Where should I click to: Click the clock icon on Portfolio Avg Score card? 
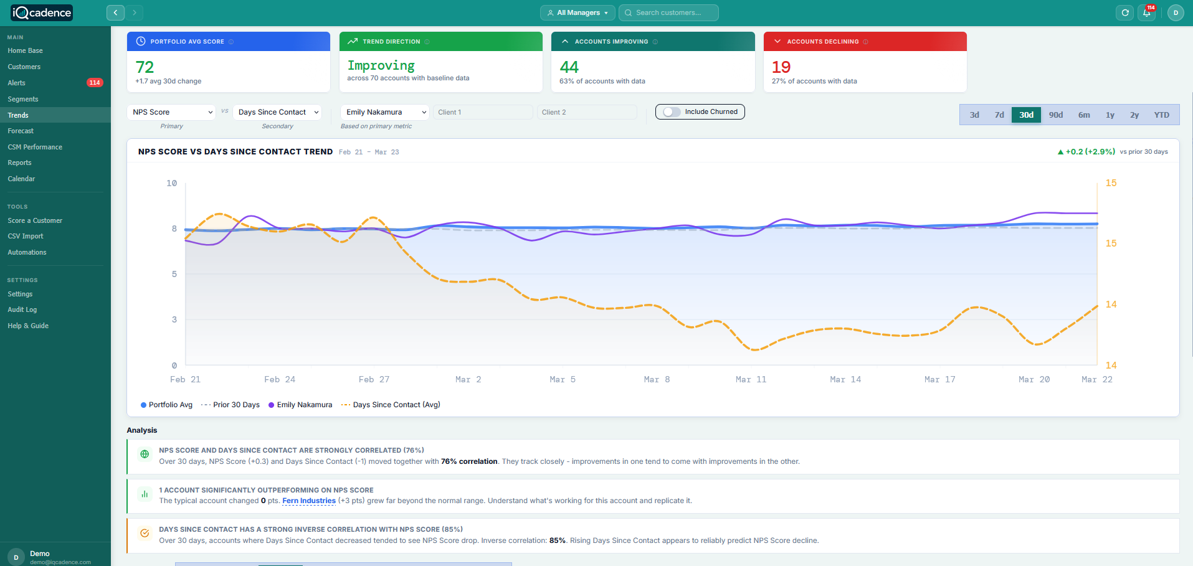(140, 41)
